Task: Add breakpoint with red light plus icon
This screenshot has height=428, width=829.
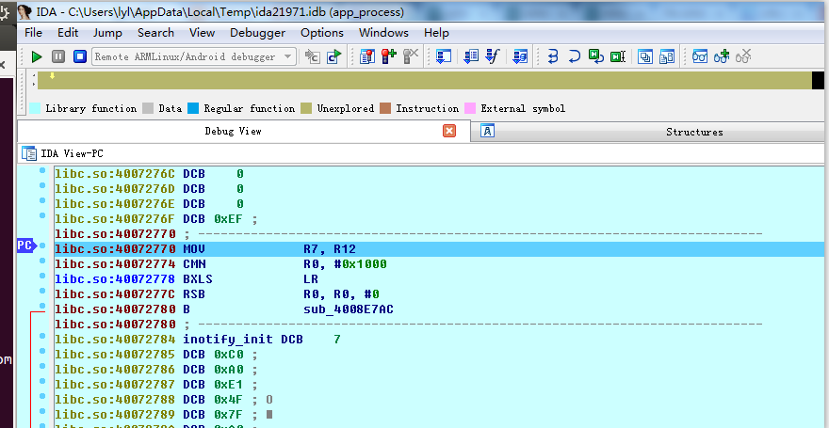Action: 389,56
